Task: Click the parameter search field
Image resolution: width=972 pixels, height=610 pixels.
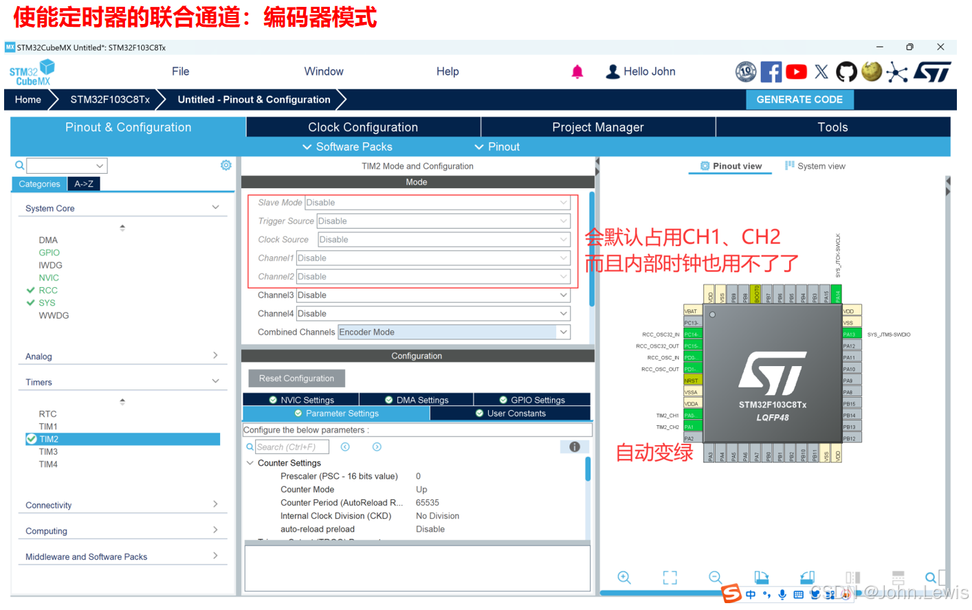Action: coord(292,447)
